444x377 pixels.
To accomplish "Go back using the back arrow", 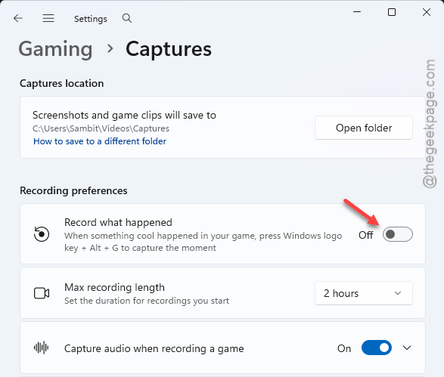I will tap(18, 18).
